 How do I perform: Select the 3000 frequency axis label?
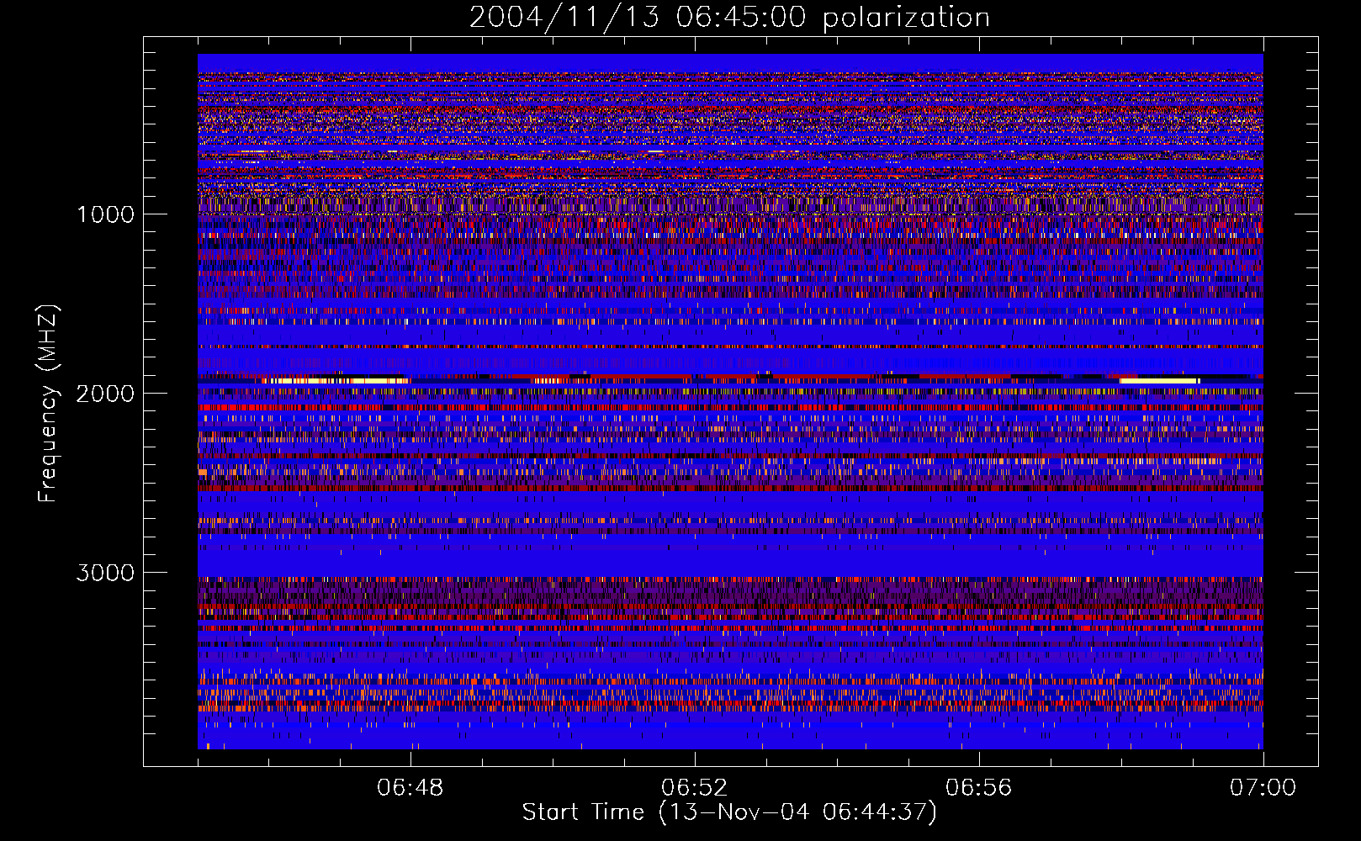pos(105,573)
